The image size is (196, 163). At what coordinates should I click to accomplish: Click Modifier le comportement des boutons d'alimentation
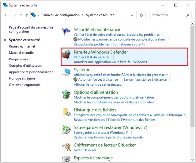pos(114,97)
